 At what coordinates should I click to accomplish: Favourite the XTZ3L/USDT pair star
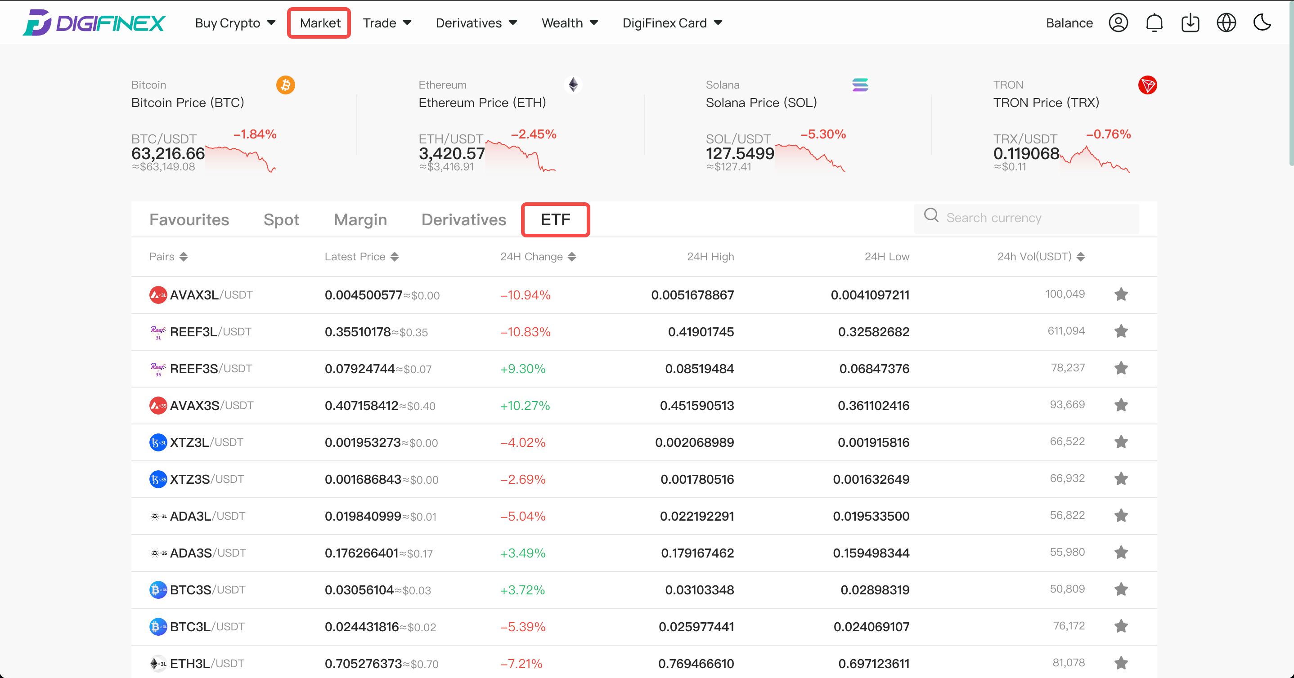(x=1121, y=442)
